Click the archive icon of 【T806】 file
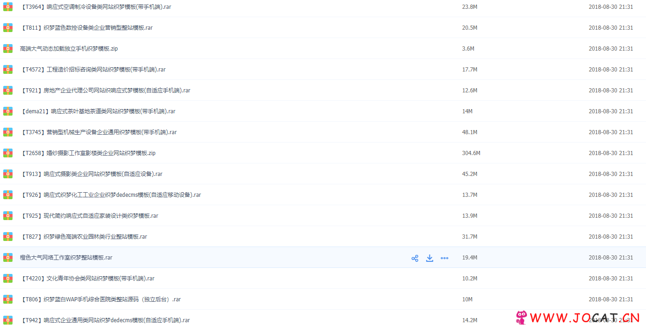 8,299
